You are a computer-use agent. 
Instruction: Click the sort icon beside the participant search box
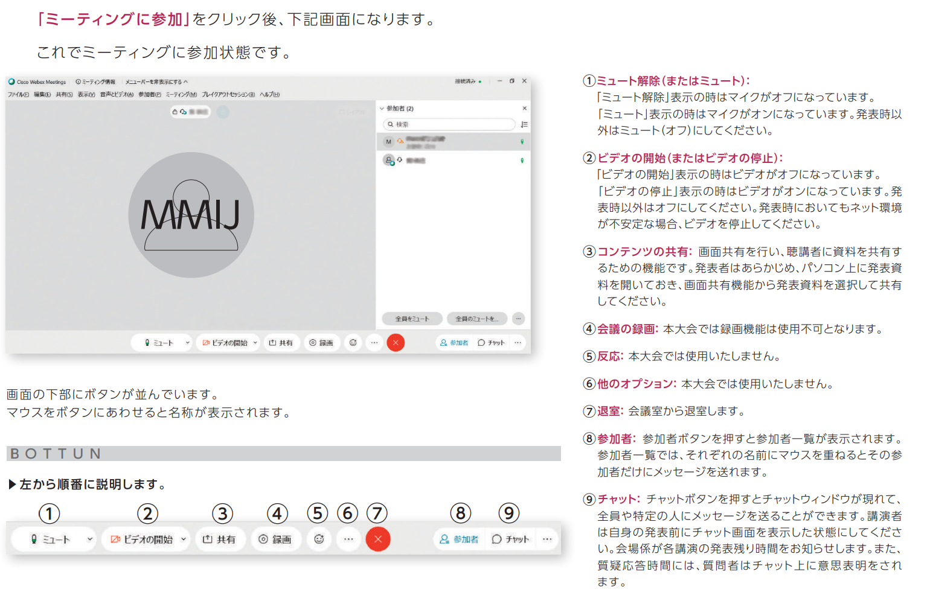(x=524, y=124)
